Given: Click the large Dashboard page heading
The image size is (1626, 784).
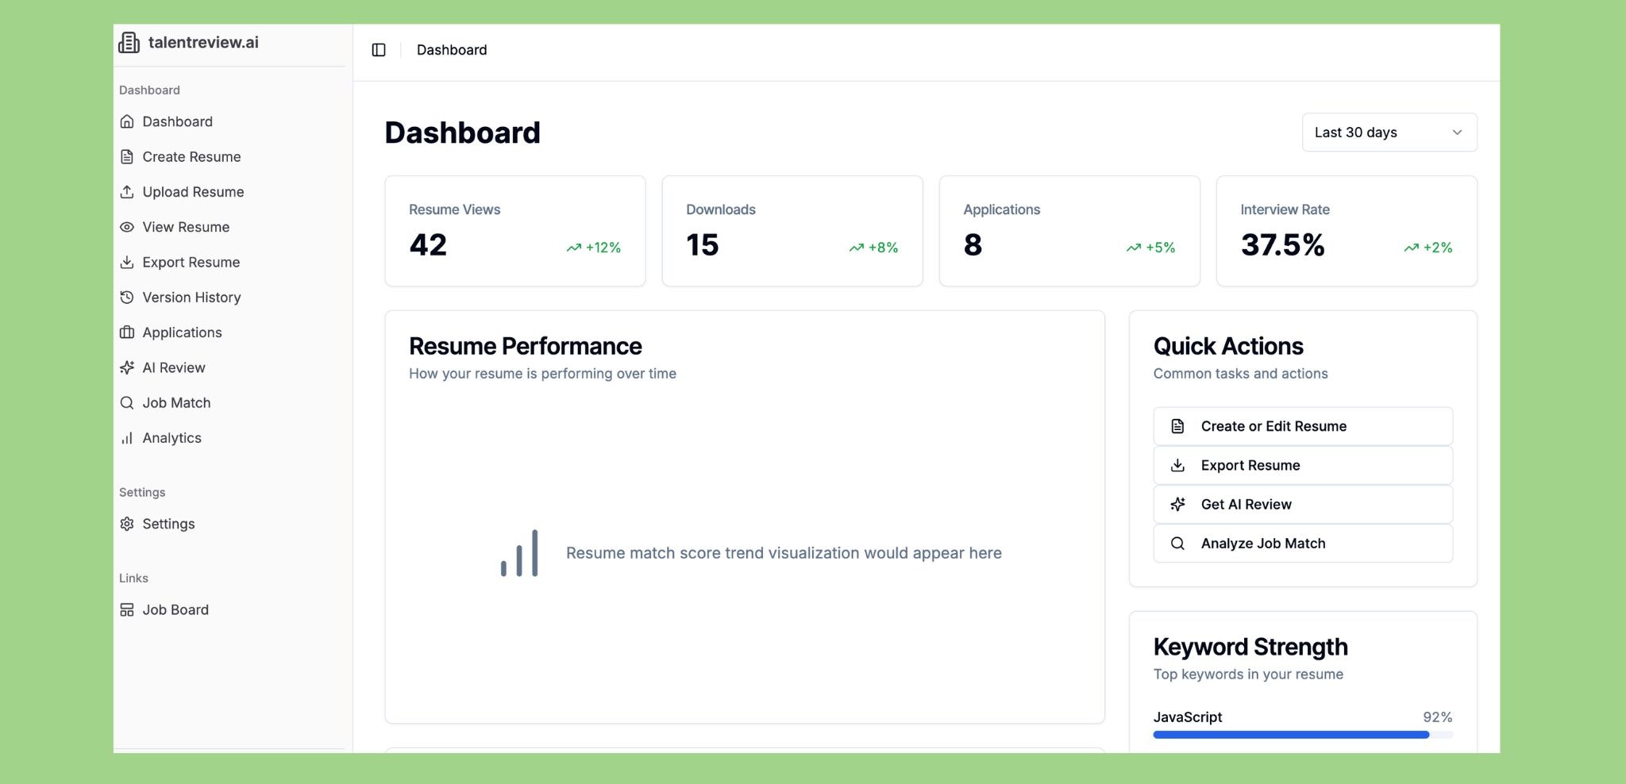Looking at the screenshot, I should [x=463, y=133].
